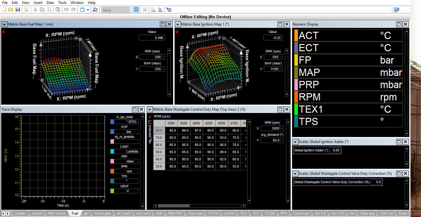Viewport: 421px width, 217px height.
Task: Click the blue window layout icon
Action: click(x=82, y=10)
